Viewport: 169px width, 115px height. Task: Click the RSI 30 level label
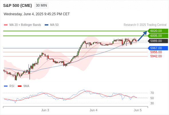[x=152, y=103]
